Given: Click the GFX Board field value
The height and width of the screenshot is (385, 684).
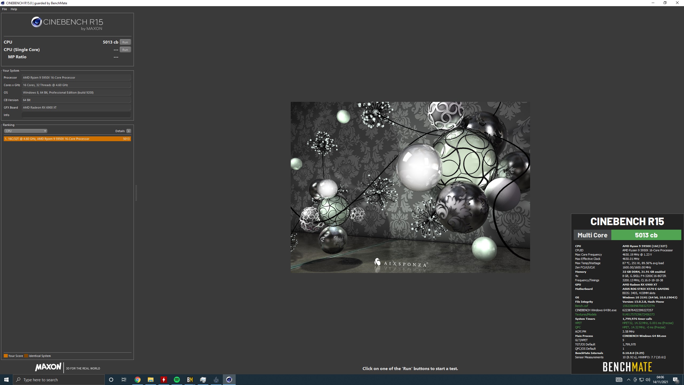Looking at the screenshot, I should coord(76,107).
